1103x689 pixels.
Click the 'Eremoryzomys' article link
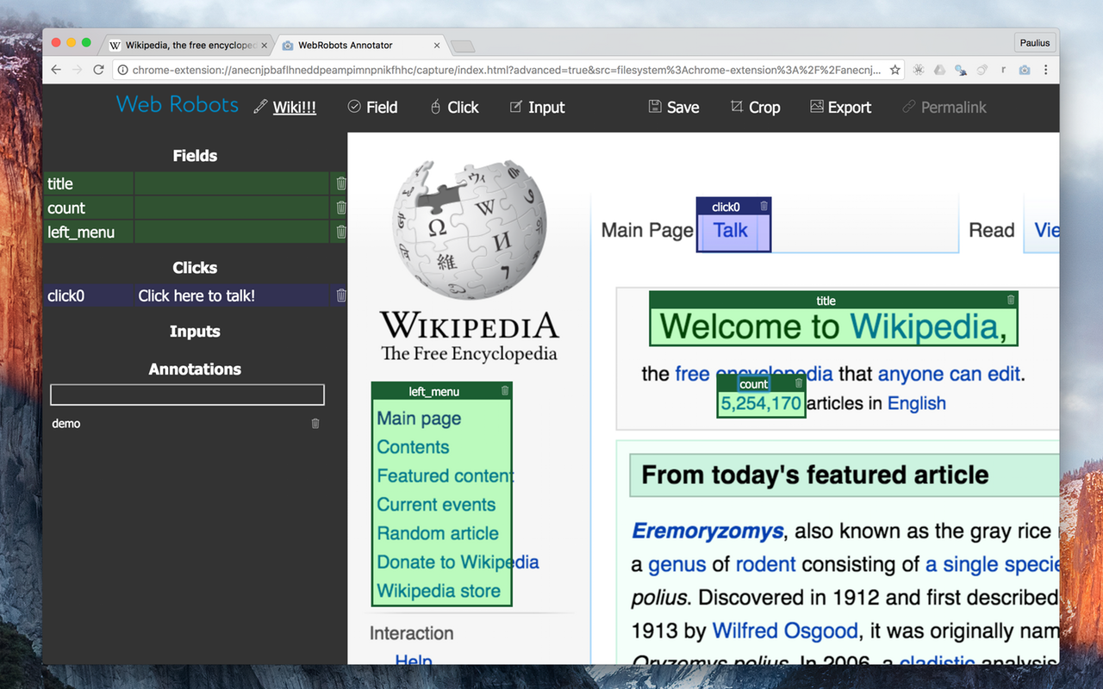pyautogui.click(x=707, y=531)
